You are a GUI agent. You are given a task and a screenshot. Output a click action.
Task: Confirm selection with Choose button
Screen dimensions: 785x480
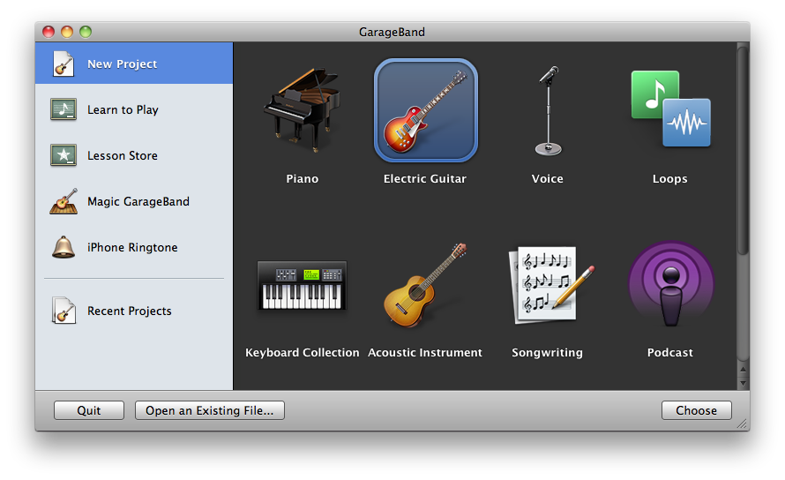coord(697,410)
